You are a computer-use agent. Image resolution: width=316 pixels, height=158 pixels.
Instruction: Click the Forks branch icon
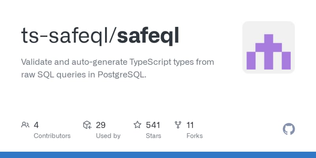[178, 125]
